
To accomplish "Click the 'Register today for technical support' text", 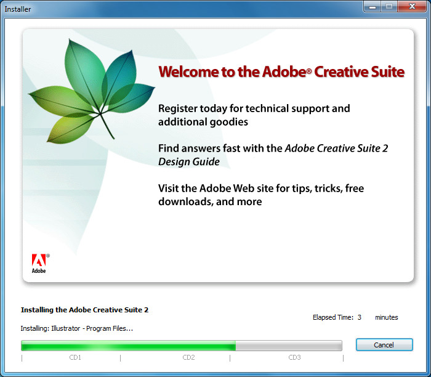I will (x=254, y=115).
